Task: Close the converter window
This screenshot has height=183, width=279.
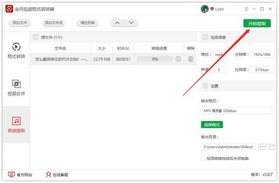Action: pos(270,9)
